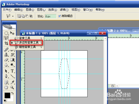Select the Gradient tool
This screenshot has width=139, height=104.
click(13, 60)
